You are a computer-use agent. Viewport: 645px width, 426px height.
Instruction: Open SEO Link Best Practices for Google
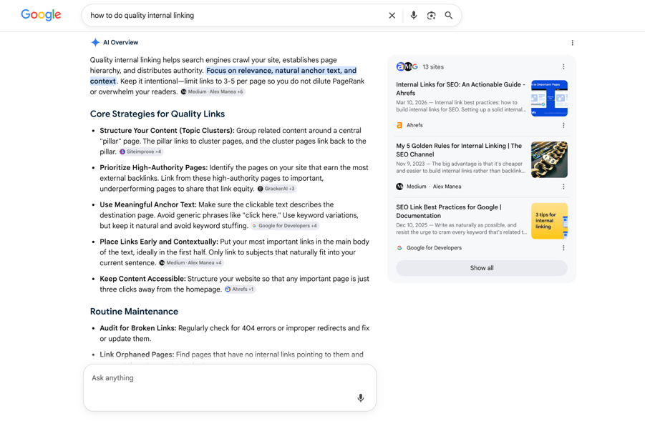(448, 211)
